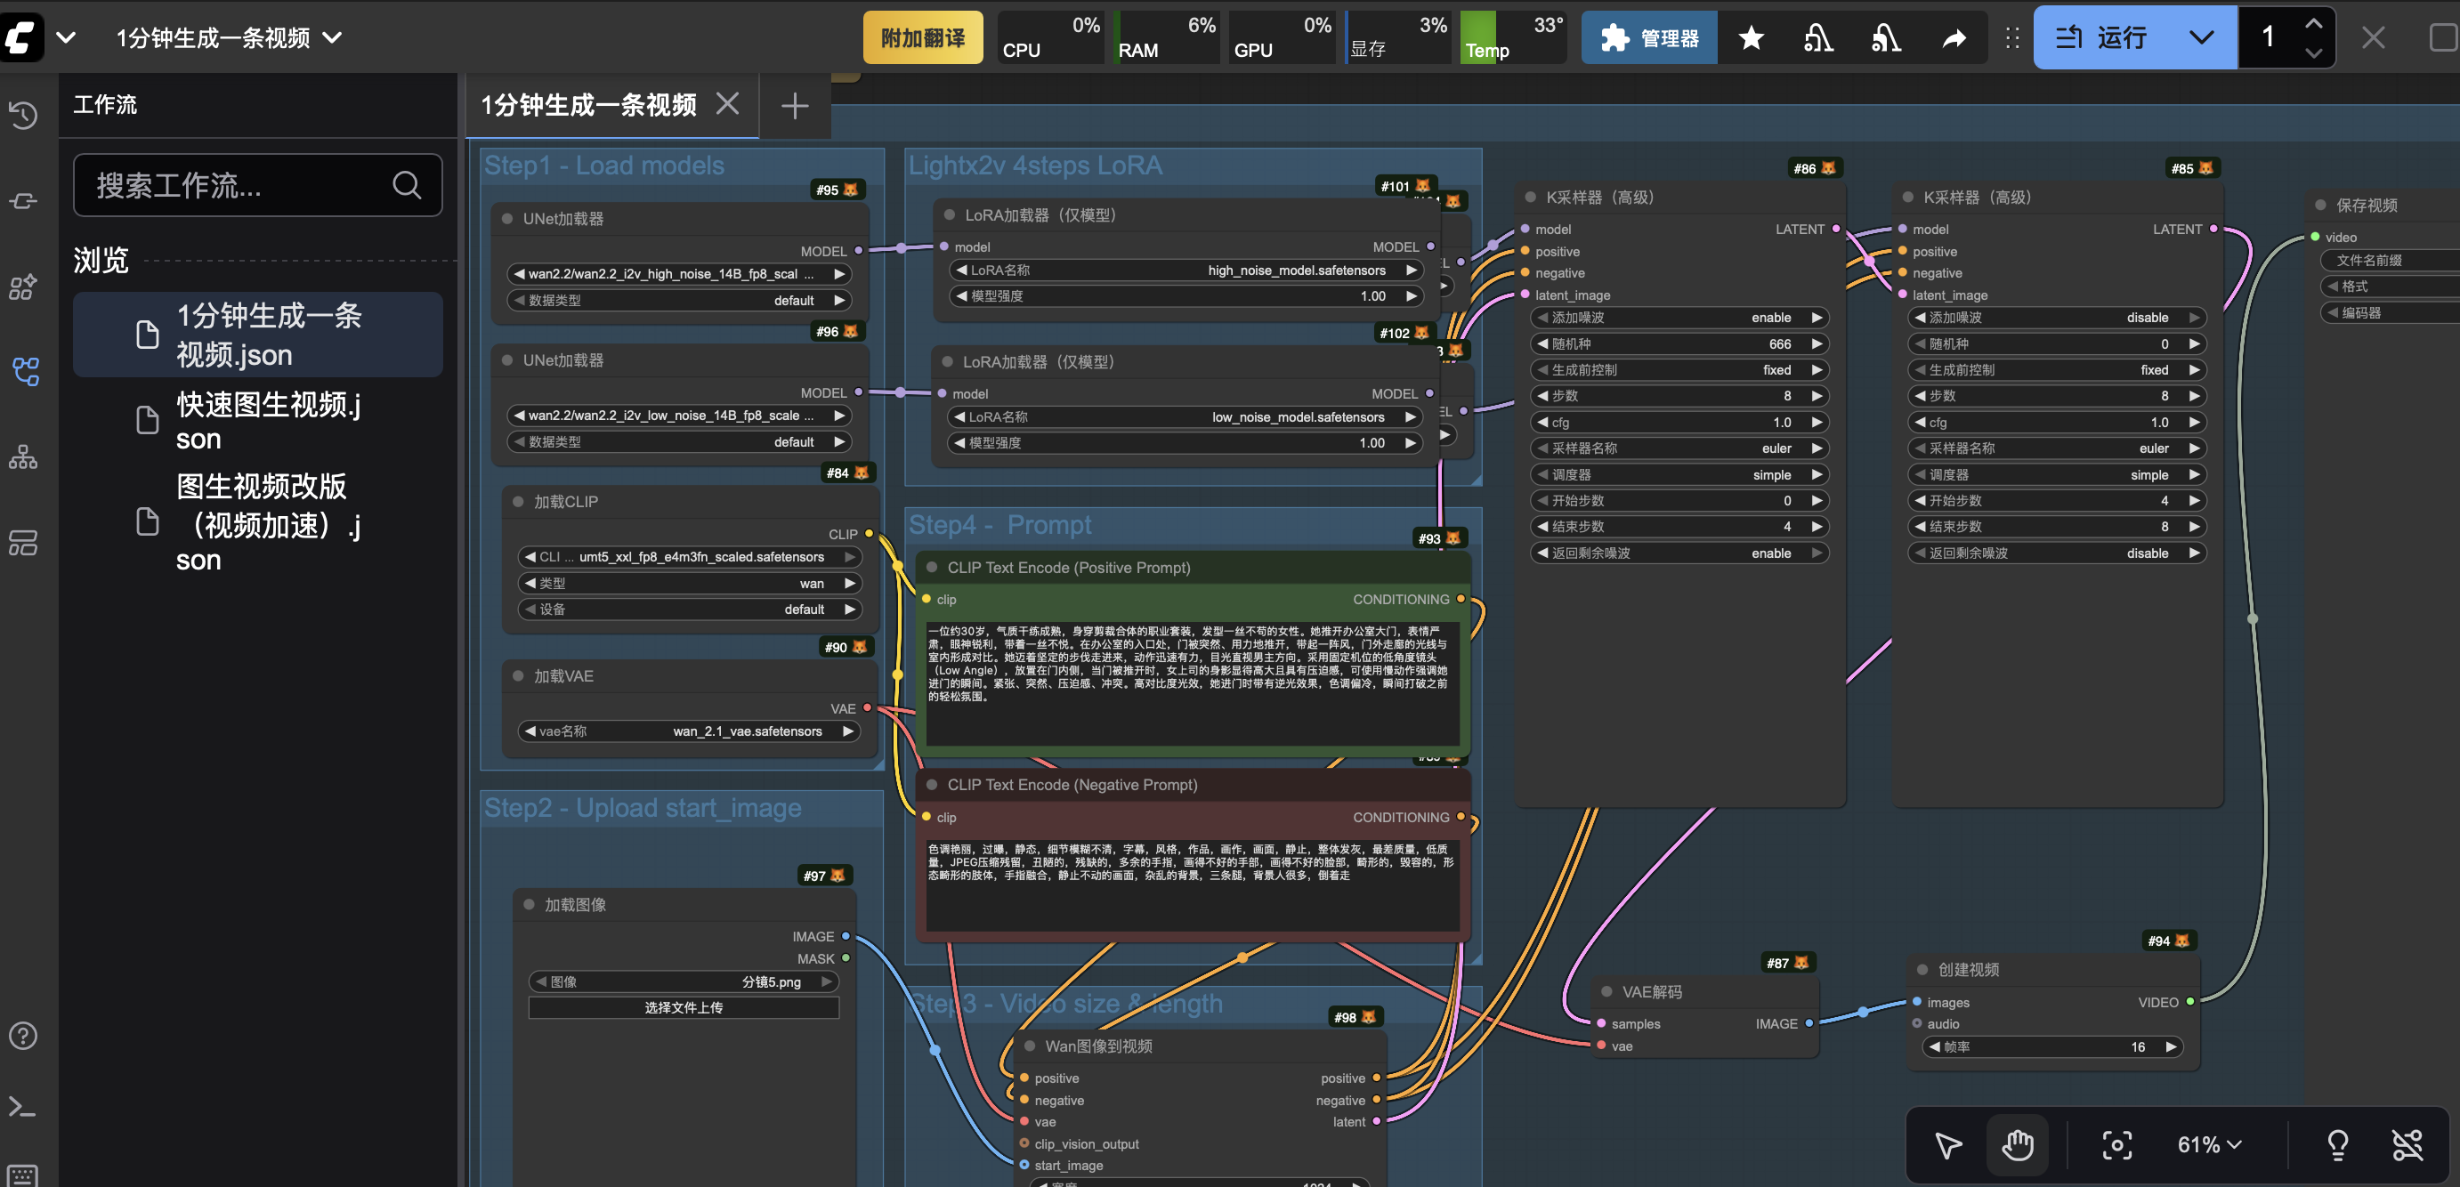2460x1187 pixels.
Task: Click the 搜索工作流 search field
Action: click(x=239, y=185)
